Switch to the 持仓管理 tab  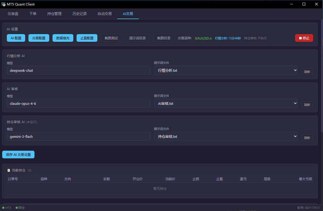[x=54, y=14]
